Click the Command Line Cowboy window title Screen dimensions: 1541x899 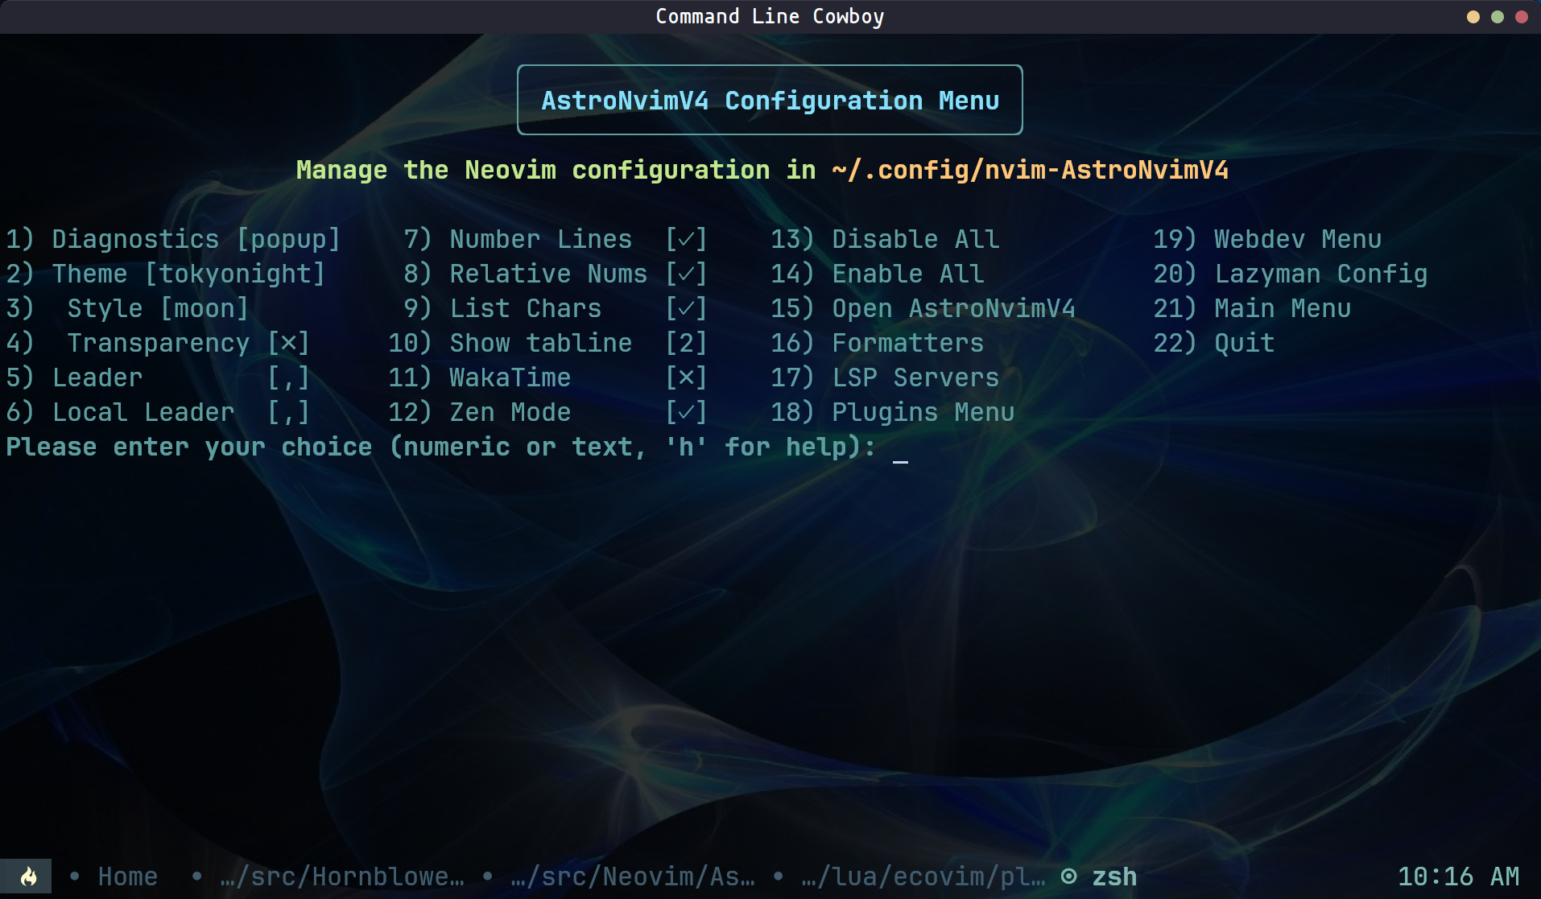tap(770, 16)
